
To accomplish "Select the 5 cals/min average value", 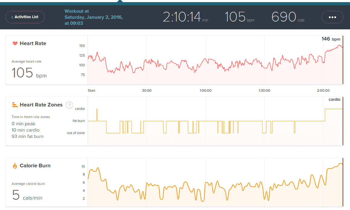I will [27, 195].
